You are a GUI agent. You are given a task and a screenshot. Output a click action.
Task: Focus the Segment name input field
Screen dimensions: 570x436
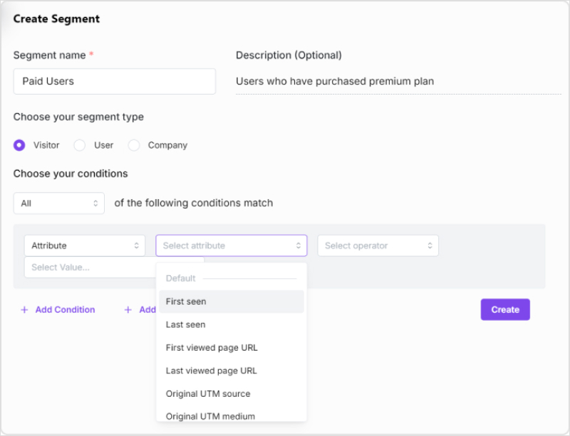[x=115, y=81]
